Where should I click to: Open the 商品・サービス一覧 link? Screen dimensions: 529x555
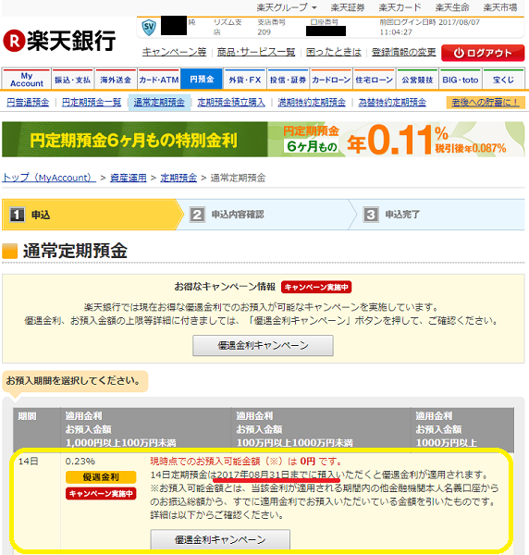tap(256, 53)
